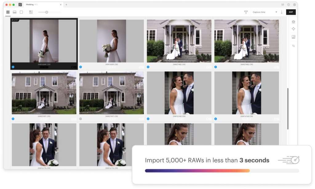The height and width of the screenshot is (189, 315).
Task: Select second bride-with-bouquet thumbnail in top row
Action: tap(111, 41)
